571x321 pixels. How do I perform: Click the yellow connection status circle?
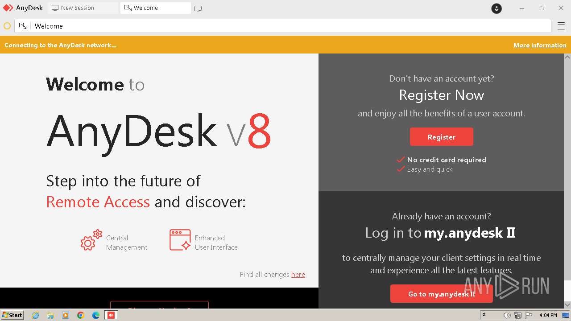pos(7,26)
